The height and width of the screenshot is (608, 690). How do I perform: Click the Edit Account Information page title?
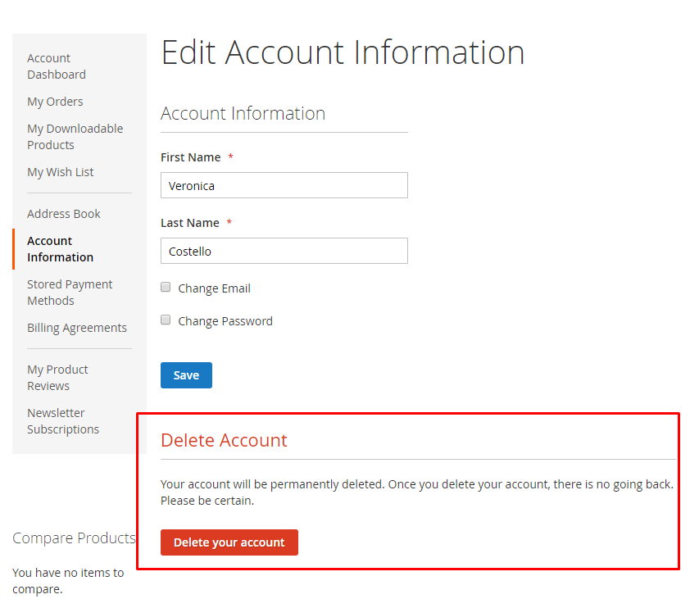[343, 52]
